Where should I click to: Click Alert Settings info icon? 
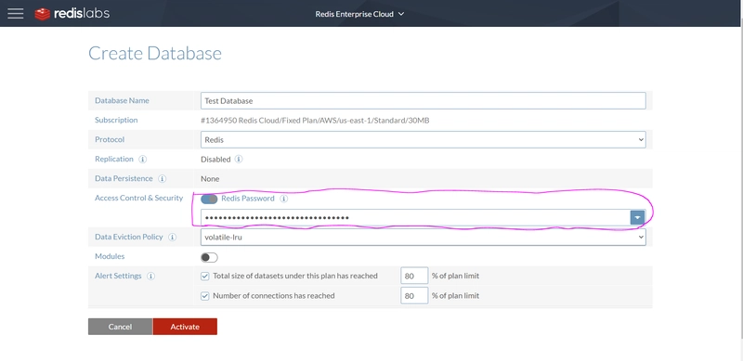coord(150,276)
